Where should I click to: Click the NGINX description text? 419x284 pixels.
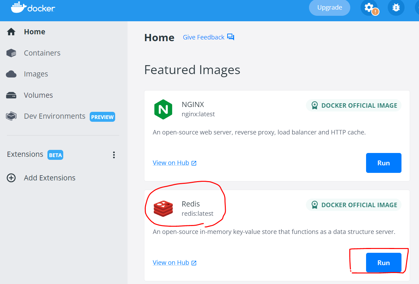tap(259, 132)
